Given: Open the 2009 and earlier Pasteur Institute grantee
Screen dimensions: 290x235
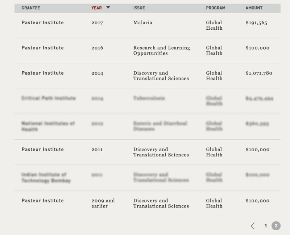Looking at the screenshot, I should (42, 201).
